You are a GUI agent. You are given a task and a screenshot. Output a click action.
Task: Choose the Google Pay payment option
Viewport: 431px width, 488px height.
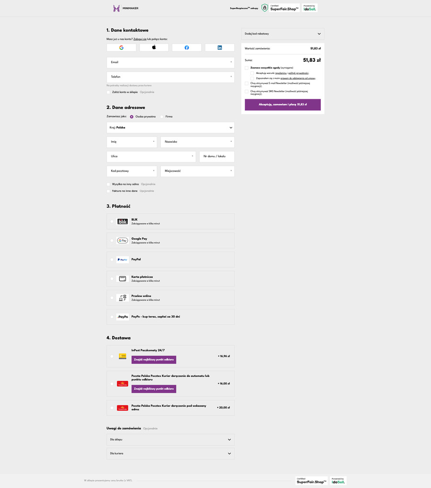(x=112, y=241)
